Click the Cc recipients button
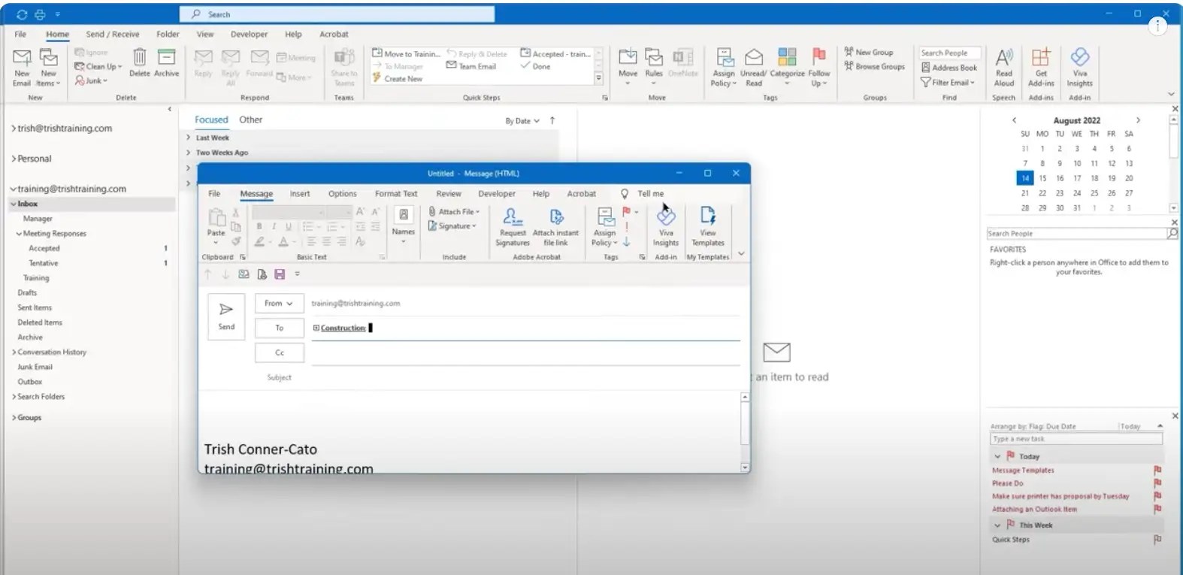 (x=279, y=353)
